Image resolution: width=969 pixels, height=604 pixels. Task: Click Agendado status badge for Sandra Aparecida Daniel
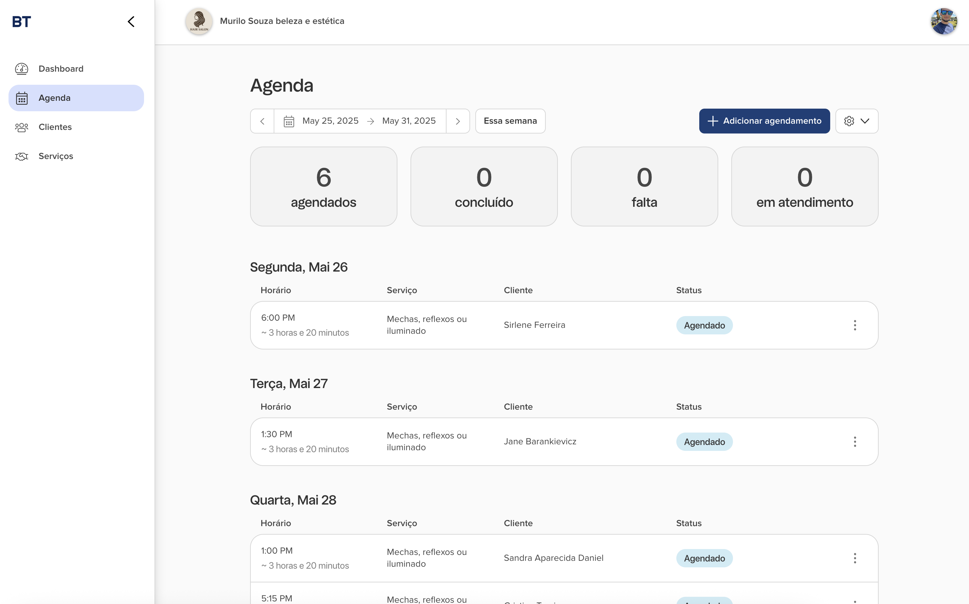point(704,558)
